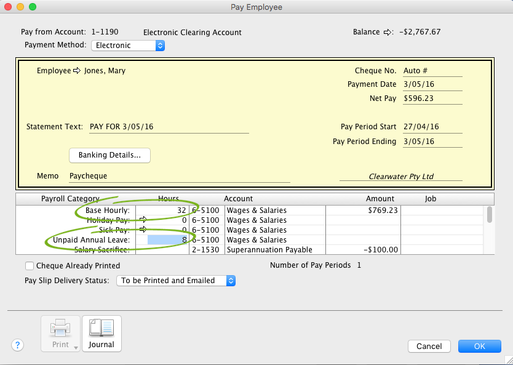
Task: Click the Print icon button
Action: coord(60,333)
